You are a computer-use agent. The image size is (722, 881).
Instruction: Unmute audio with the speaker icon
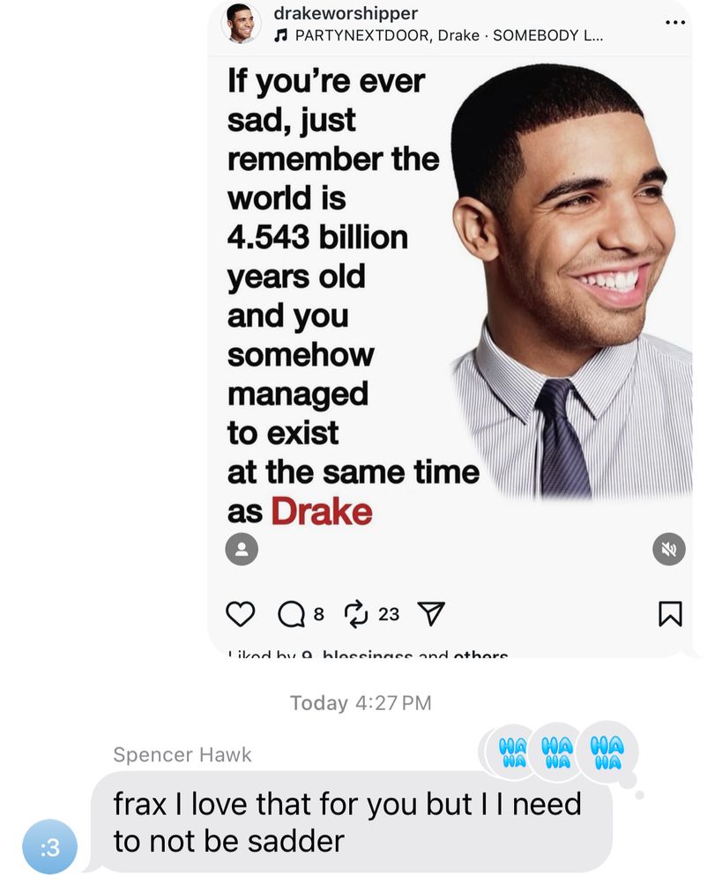coord(668,549)
